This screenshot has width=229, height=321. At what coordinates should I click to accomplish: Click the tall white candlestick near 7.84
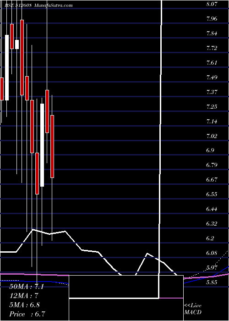pyautogui.click(x=7, y=67)
